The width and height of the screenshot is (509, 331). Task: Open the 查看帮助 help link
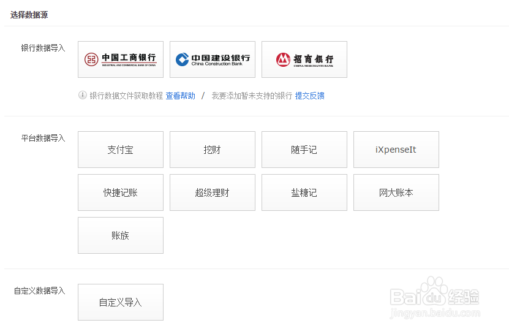(180, 96)
